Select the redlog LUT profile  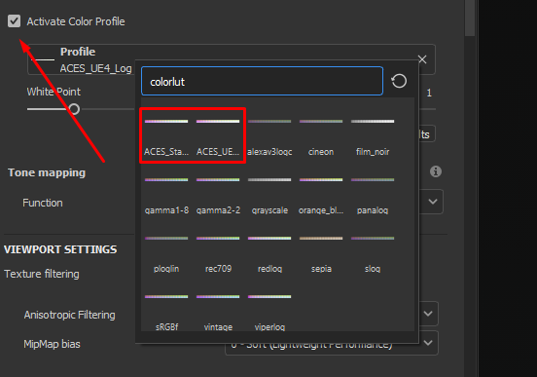[x=269, y=254]
